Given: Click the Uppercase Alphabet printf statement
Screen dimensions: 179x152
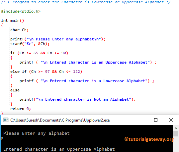Looking at the screenshot, I should tap(88, 62).
